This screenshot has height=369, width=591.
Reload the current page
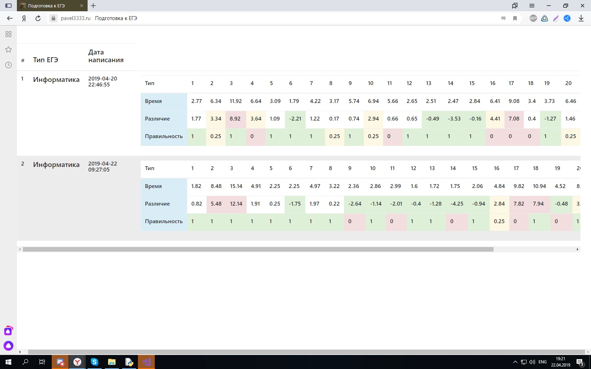pyautogui.click(x=38, y=18)
